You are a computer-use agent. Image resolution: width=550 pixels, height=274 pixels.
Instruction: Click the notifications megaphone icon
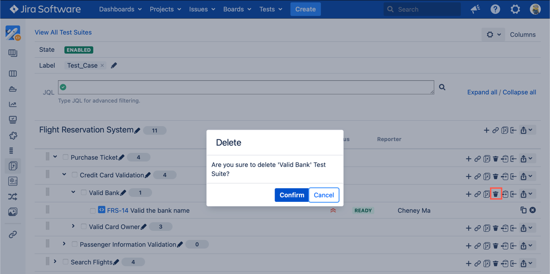coord(475,9)
